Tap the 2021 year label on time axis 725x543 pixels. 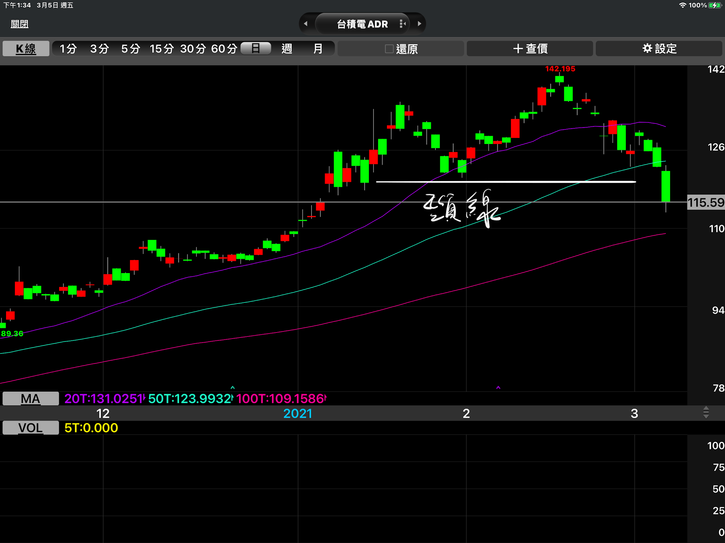coord(298,414)
